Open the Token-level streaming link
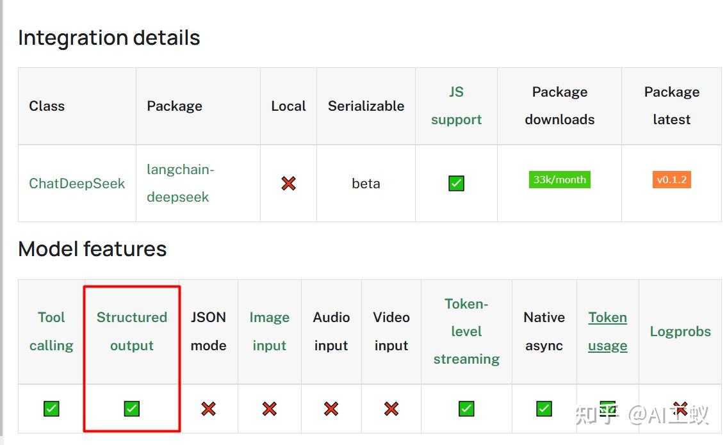The width and height of the screenshot is (727, 445). pyautogui.click(x=466, y=331)
